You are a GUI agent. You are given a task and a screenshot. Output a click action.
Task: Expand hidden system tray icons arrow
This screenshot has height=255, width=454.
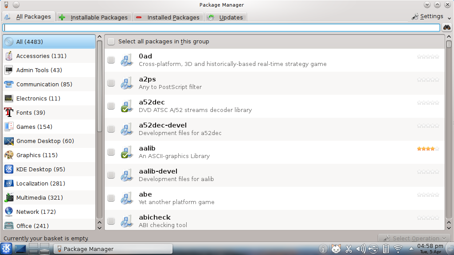pos(411,249)
